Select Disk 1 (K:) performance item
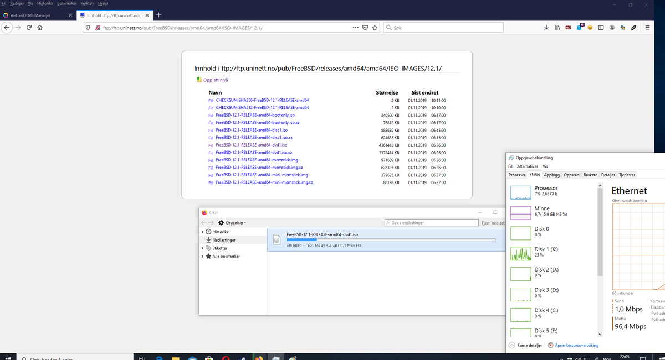Viewport: 665px width, 360px height. (x=553, y=252)
